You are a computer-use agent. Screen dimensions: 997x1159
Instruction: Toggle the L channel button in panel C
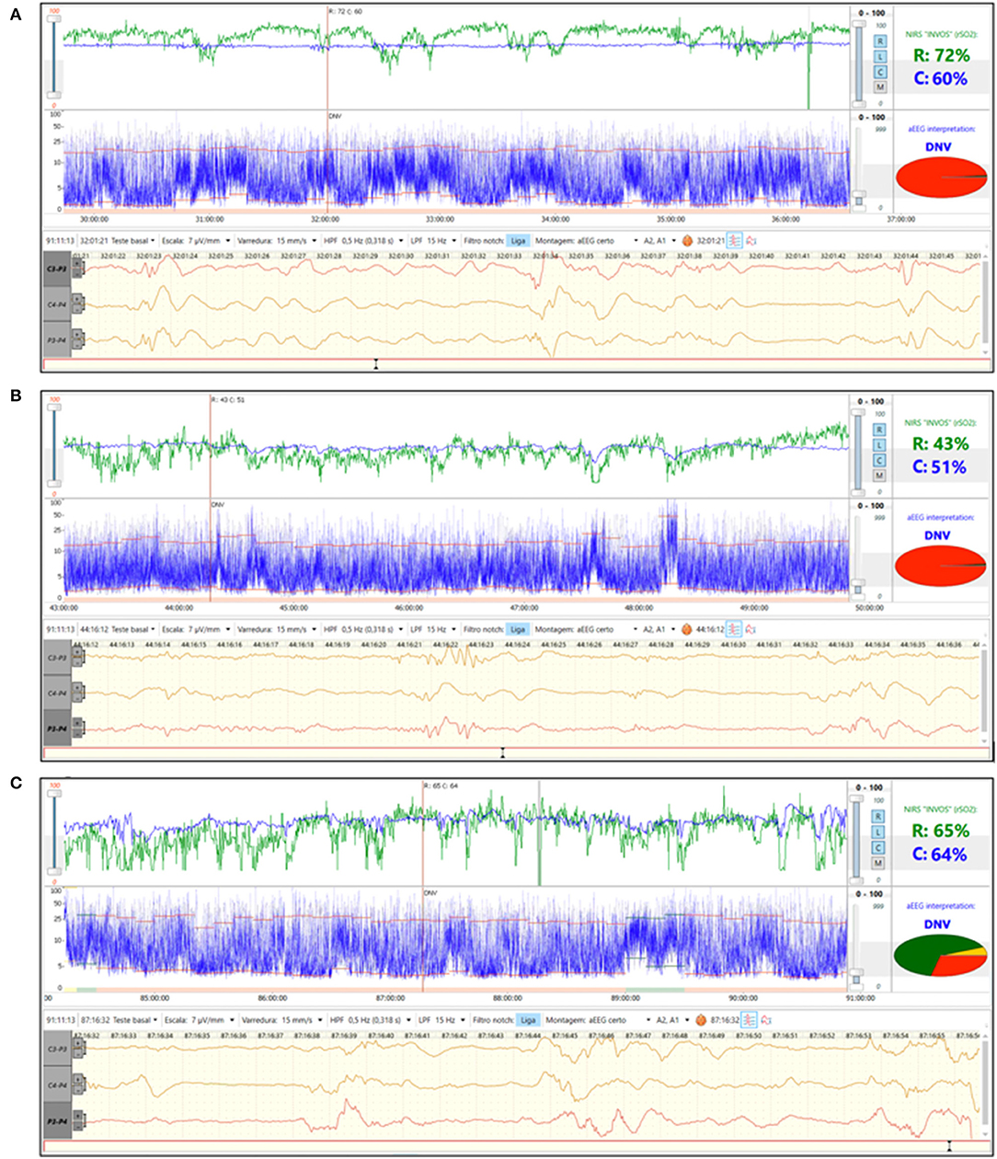click(878, 832)
